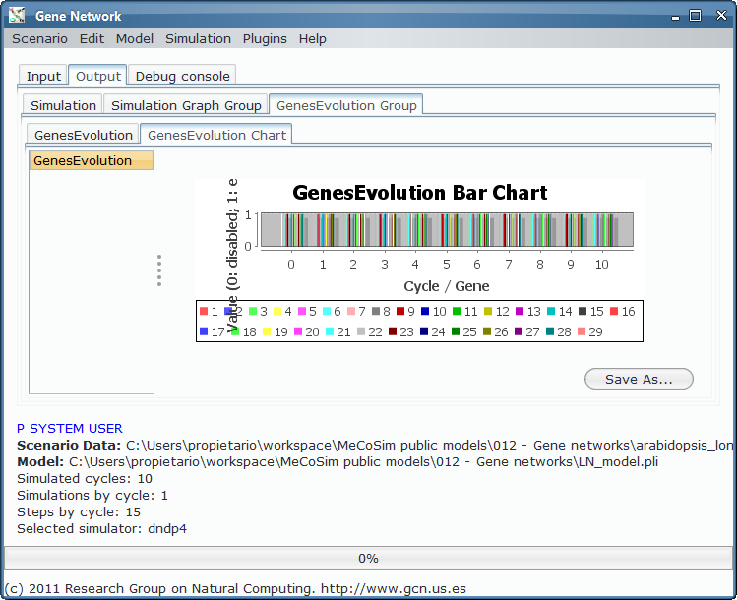Click legend swatch for series 13
This screenshot has width=737, height=600.
(520, 311)
